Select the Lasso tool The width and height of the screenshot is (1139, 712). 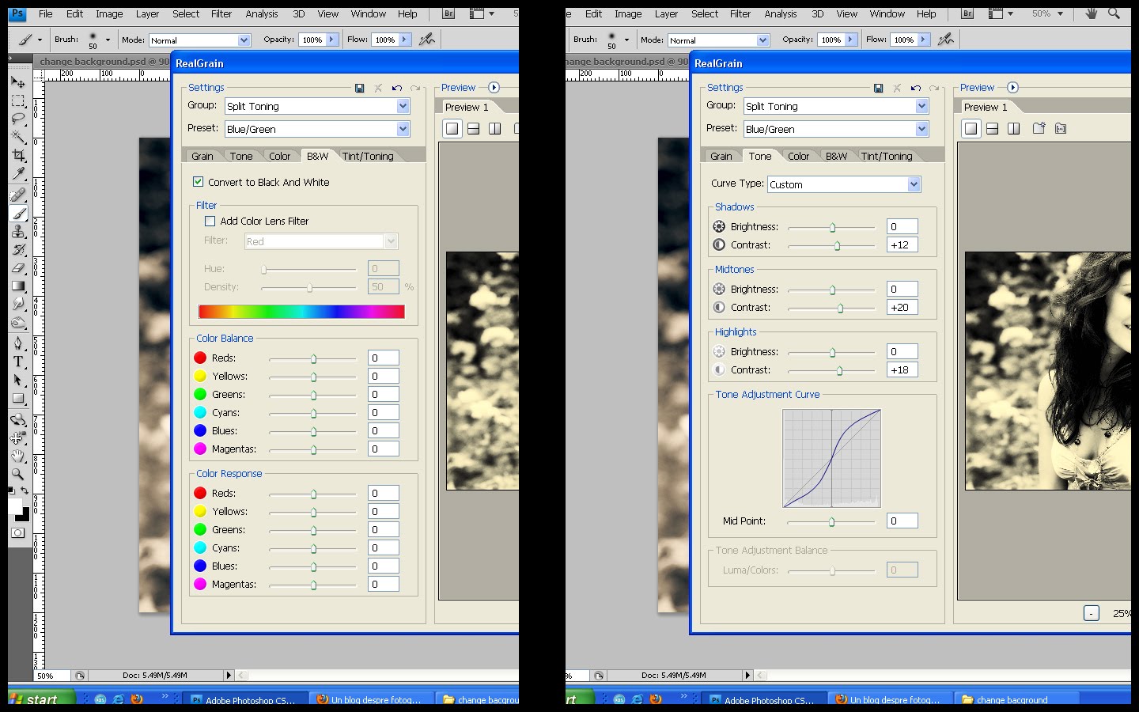tap(18, 119)
